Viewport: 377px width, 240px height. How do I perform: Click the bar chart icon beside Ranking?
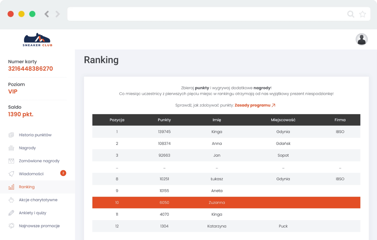[x=11, y=187]
